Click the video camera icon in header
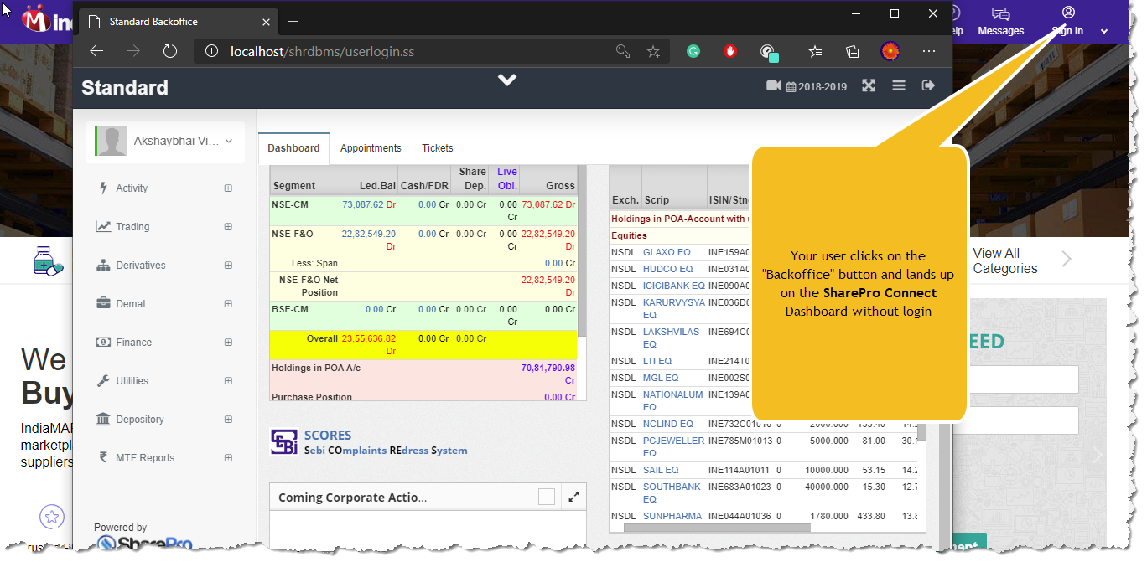1147x562 pixels. point(773,86)
